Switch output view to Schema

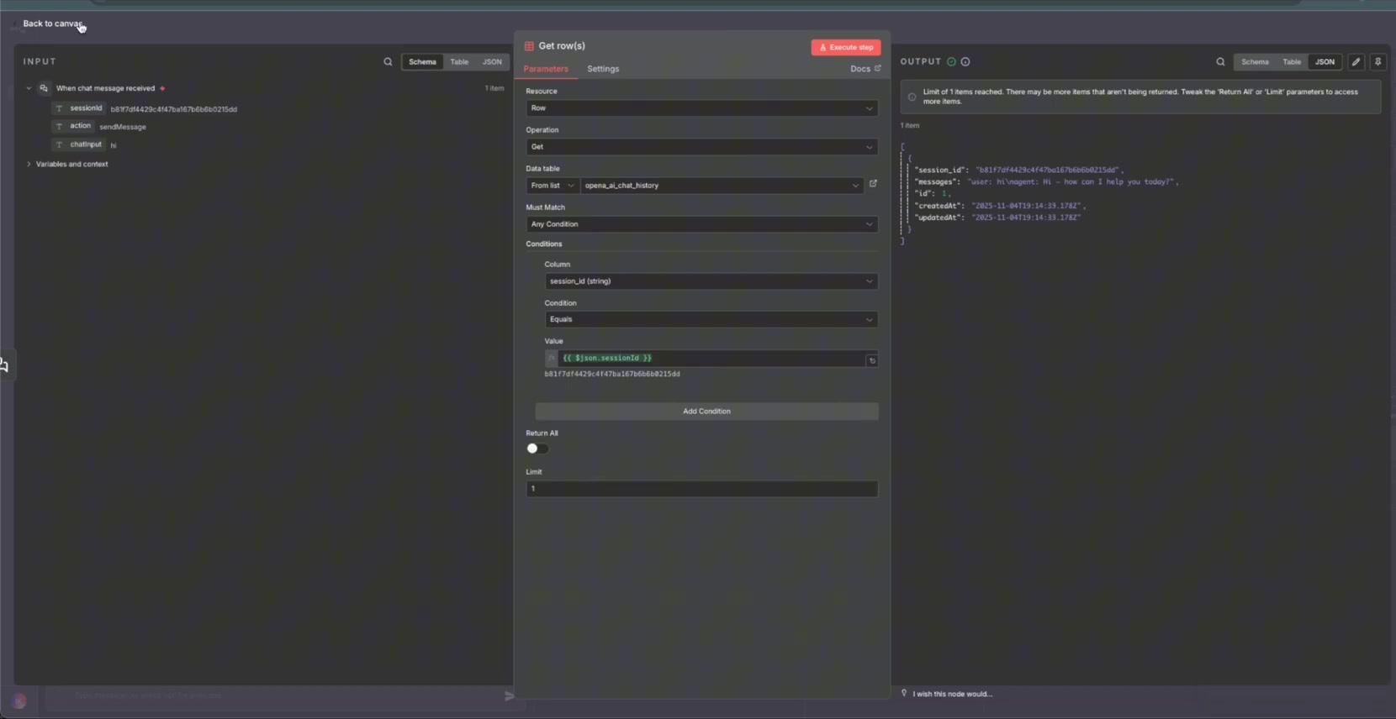tap(1255, 62)
